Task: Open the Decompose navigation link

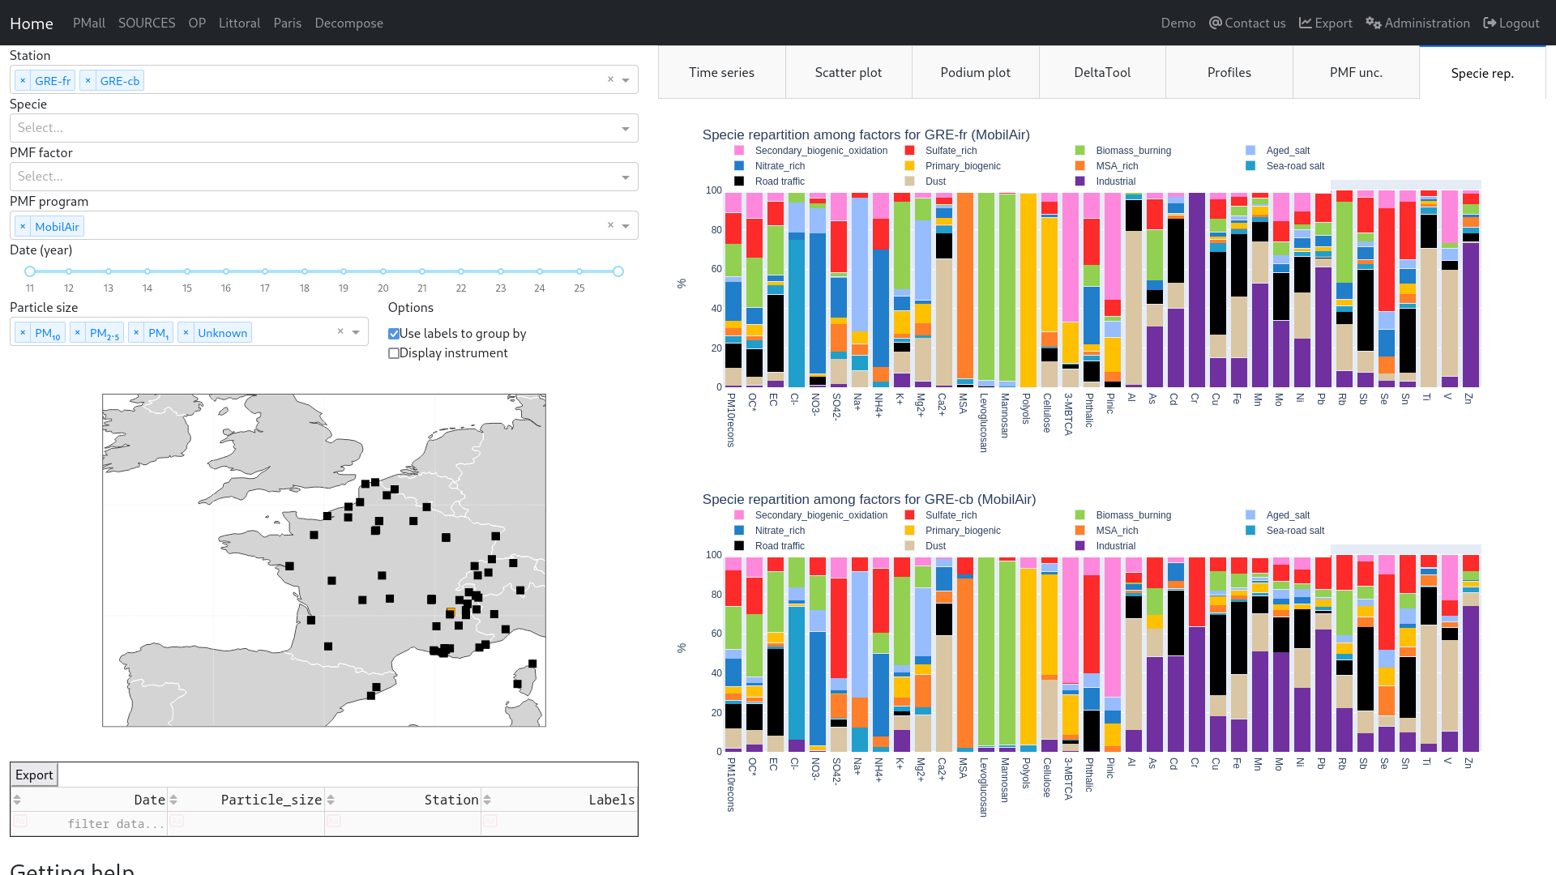Action: pos(348,23)
